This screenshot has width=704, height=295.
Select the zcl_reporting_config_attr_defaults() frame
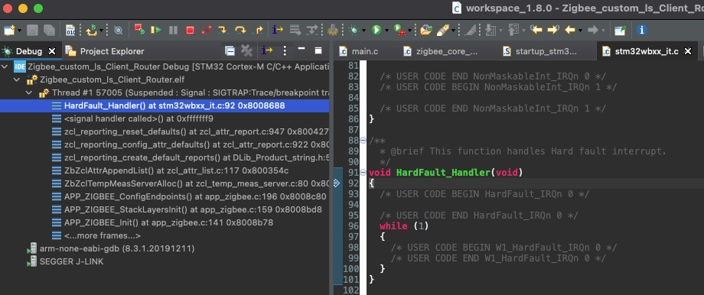coord(165,144)
